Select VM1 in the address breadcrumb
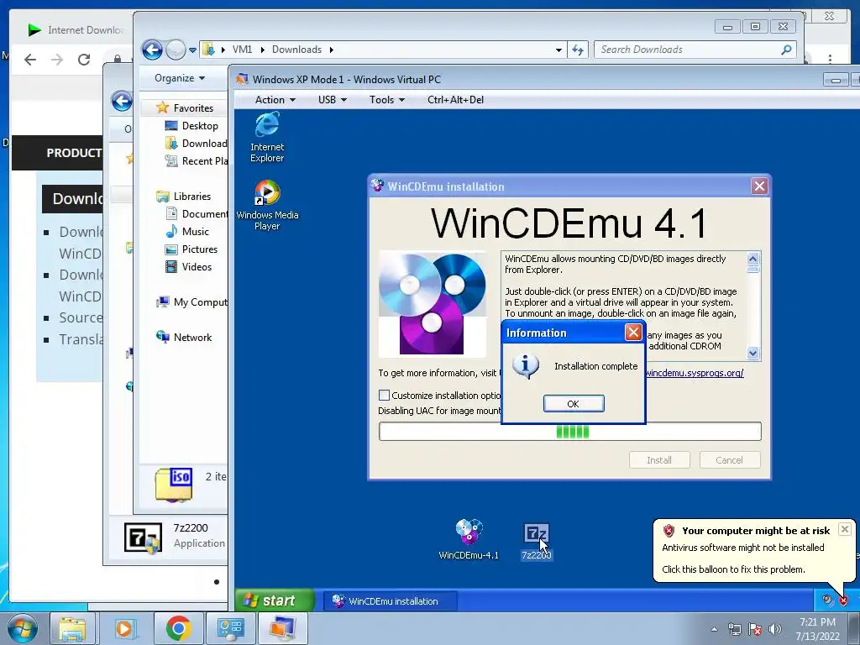This screenshot has width=860, height=645. pyautogui.click(x=242, y=50)
